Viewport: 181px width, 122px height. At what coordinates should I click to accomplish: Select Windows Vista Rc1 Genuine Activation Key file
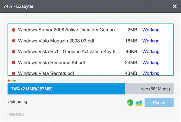click(x=69, y=52)
